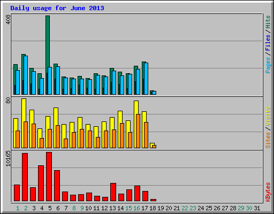Click day 6 on the date axis
Screen dimensions: 274x214
click(x=58, y=208)
